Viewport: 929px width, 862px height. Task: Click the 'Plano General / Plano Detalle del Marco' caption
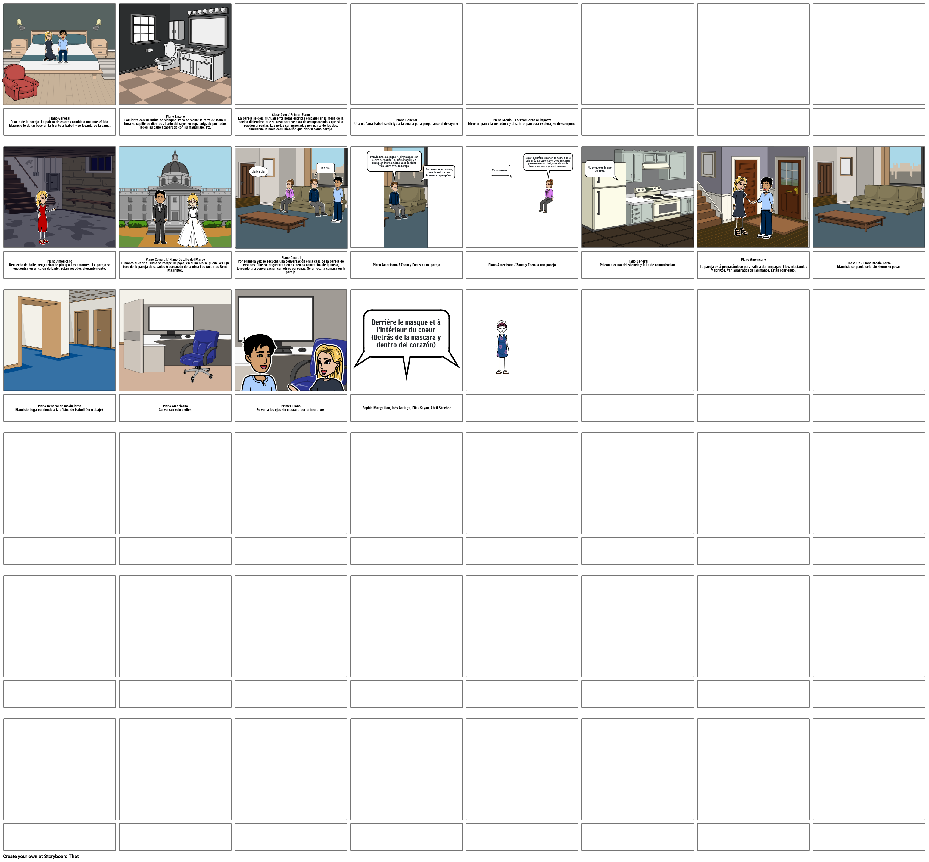[x=175, y=265]
